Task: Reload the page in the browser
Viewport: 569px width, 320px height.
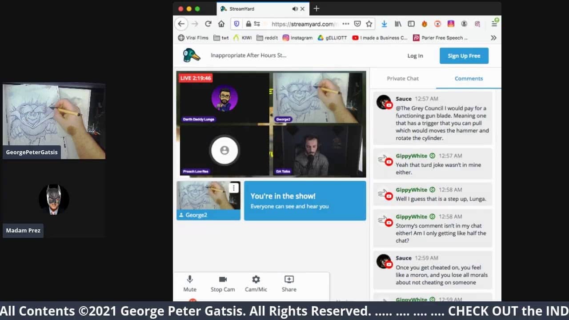Action: [208, 24]
